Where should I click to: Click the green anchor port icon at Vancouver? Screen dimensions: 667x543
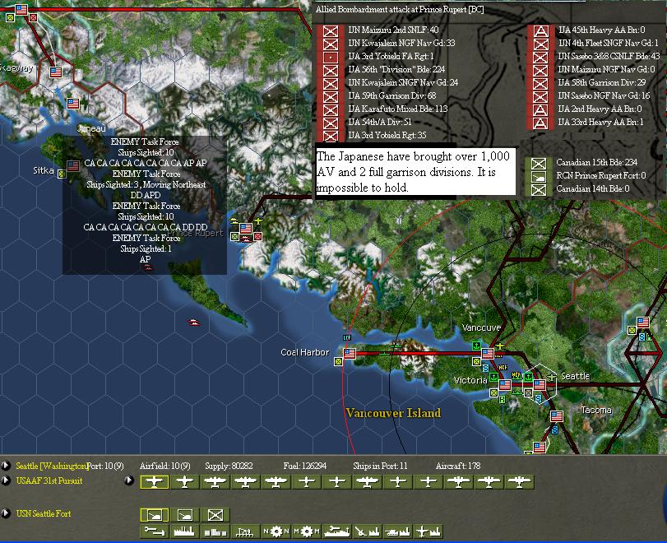476,345
